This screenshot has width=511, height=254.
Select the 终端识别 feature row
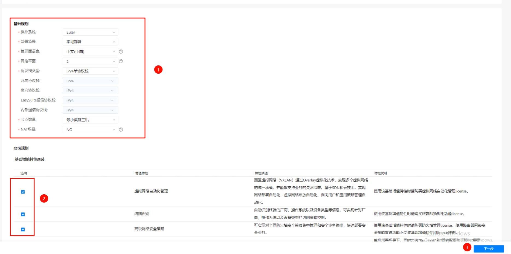(x=141, y=214)
